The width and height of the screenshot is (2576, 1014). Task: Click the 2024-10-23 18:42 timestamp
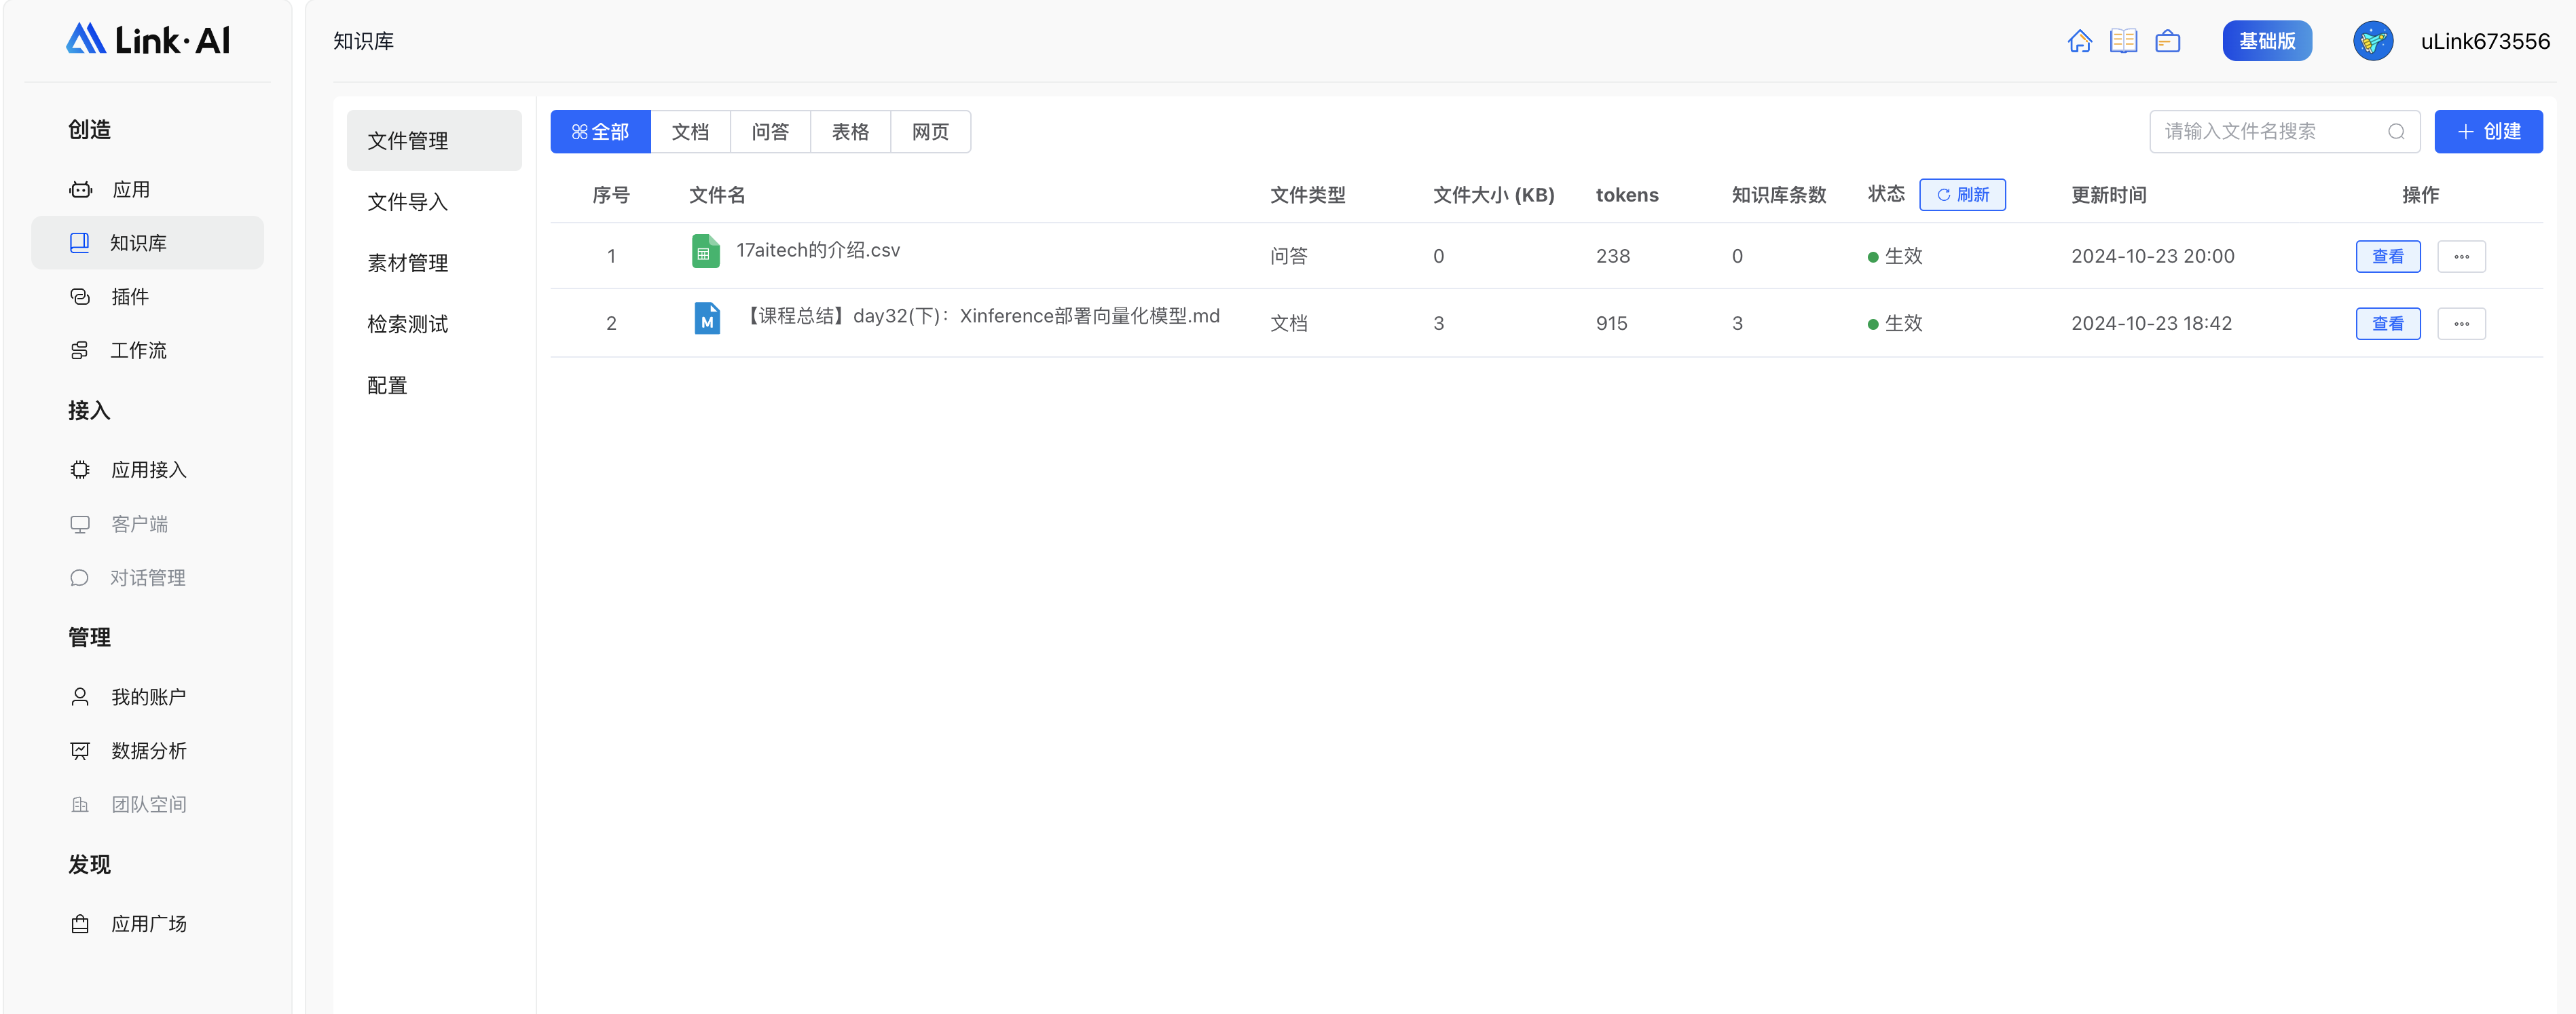click(x=2151, y=324)
